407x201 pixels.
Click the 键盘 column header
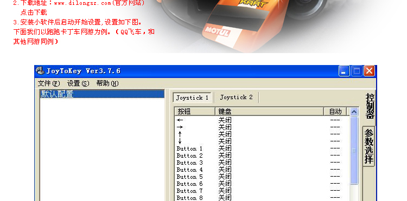(269, 112)
